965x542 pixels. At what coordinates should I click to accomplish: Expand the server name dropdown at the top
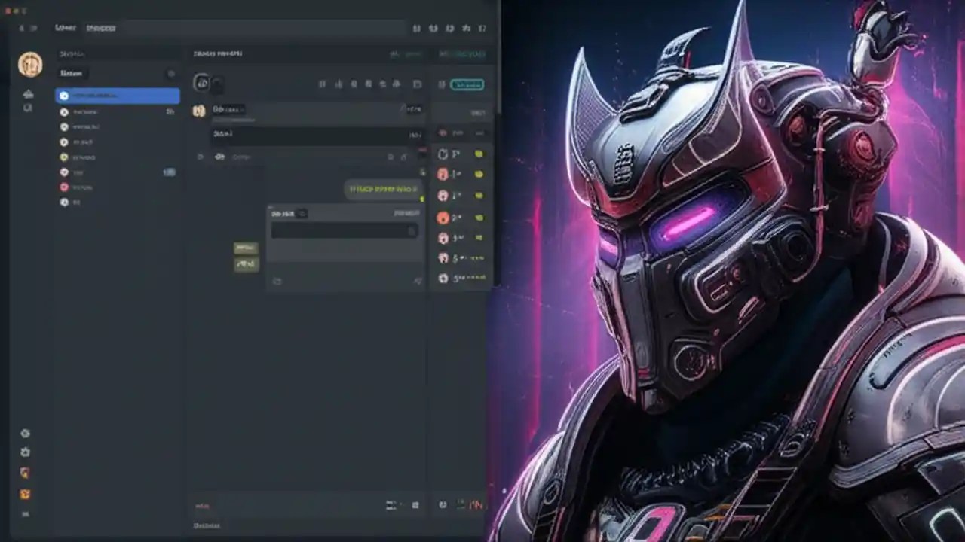click(72, 53)
